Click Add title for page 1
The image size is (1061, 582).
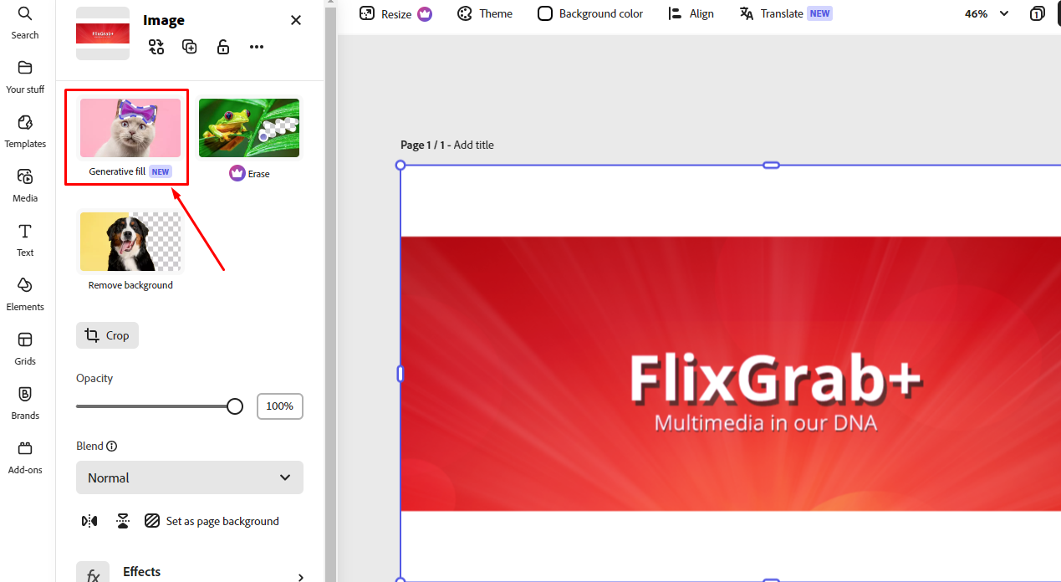point(474,145)
